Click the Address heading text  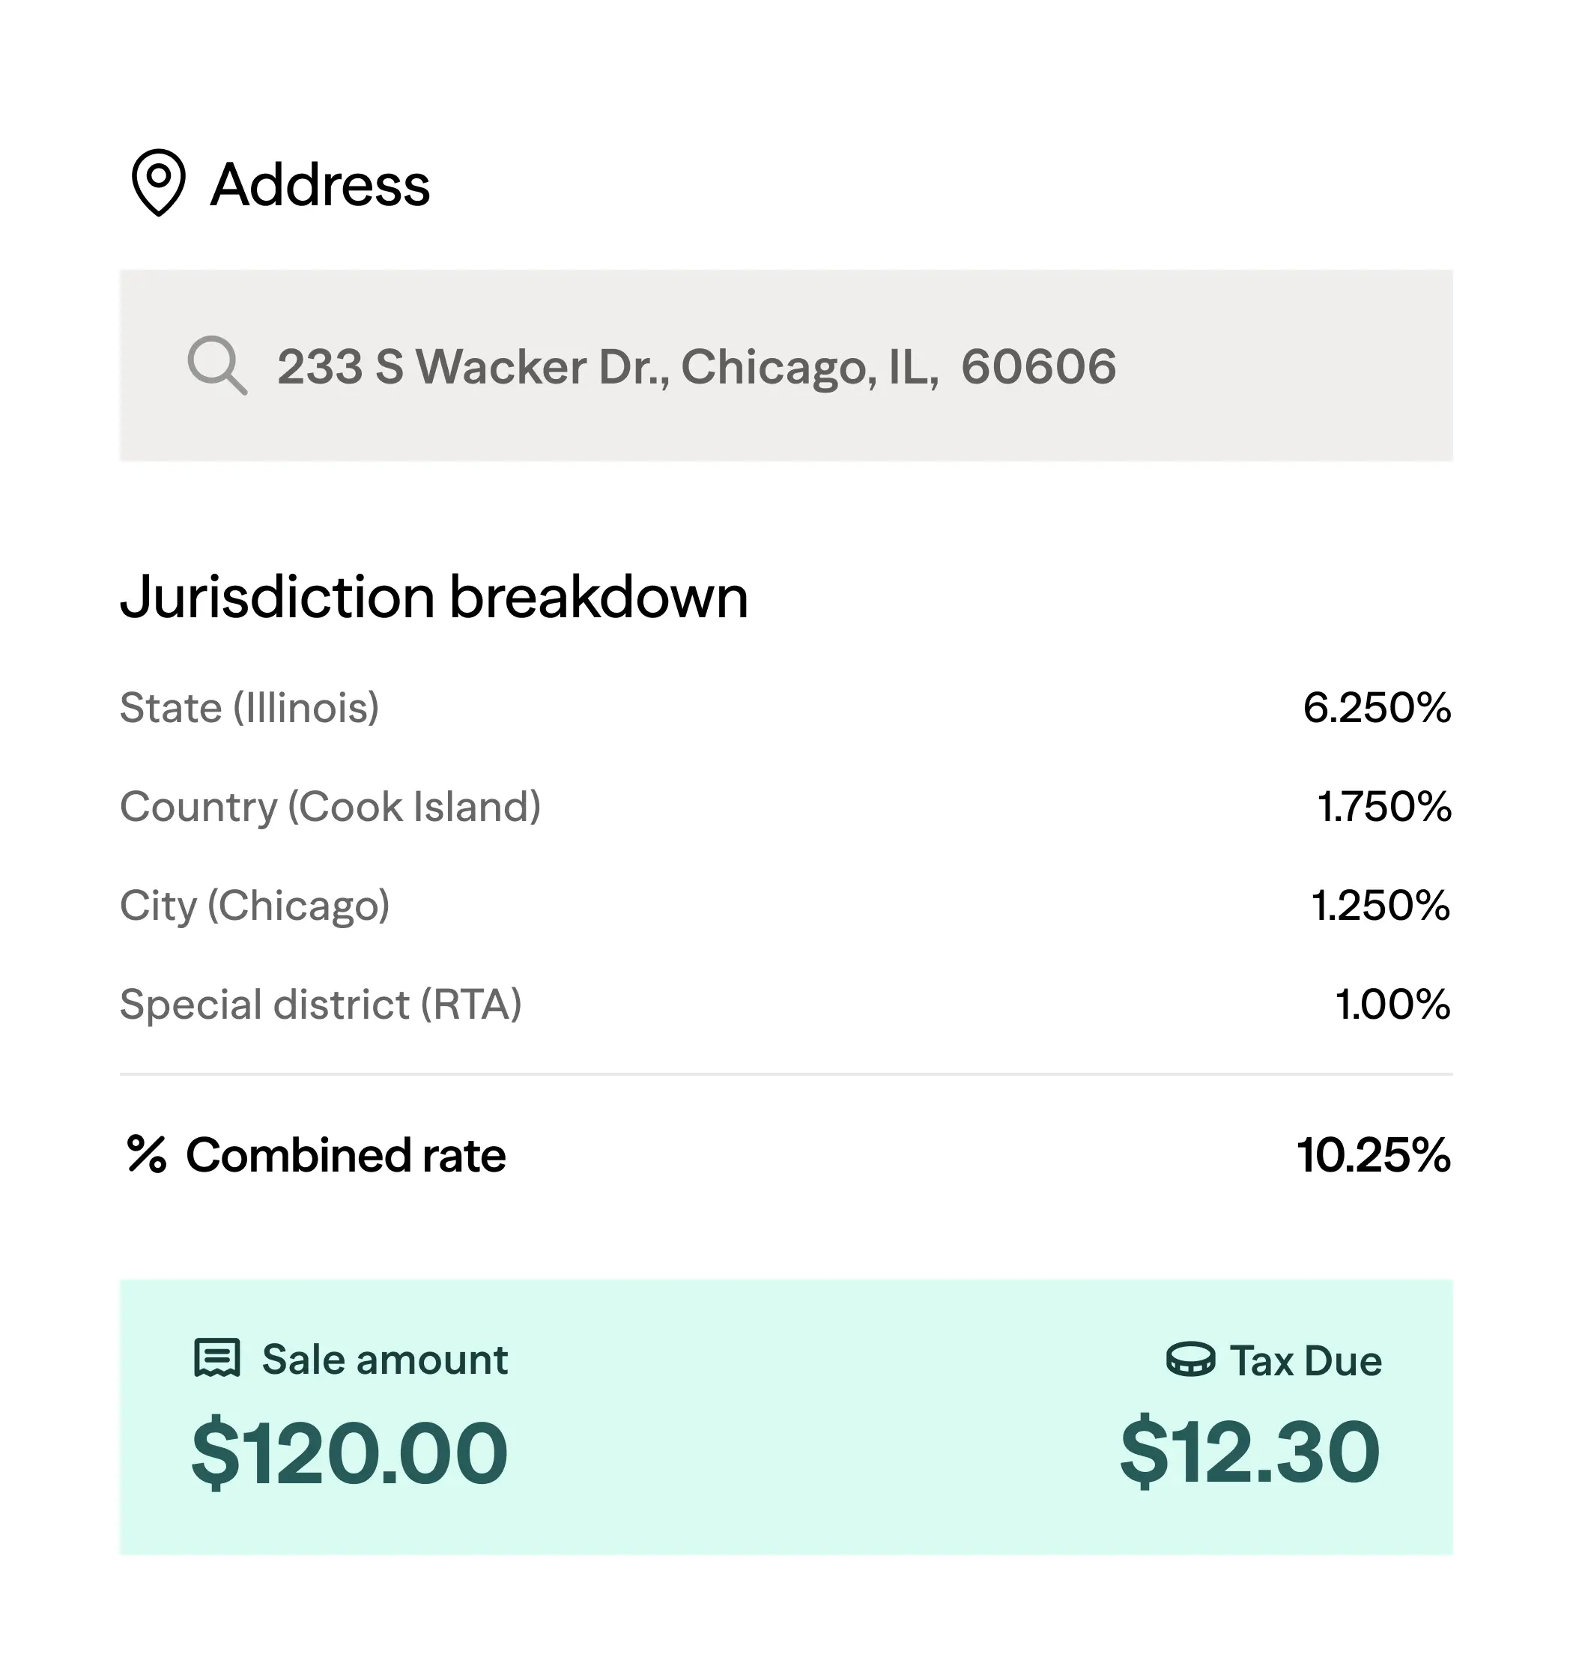319,184
